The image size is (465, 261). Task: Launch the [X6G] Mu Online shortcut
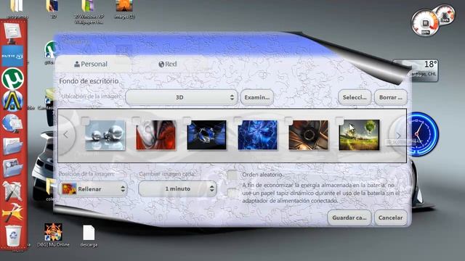pyautogui.click(x=53, y=235)
